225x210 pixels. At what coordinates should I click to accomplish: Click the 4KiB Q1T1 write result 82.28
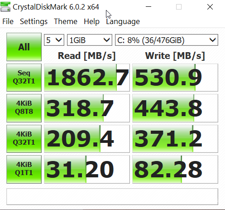click(x=175, y=169)
